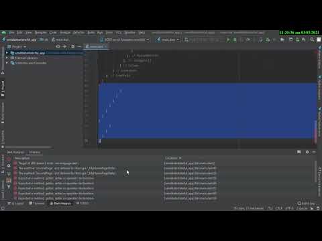Toggle the Dart Analysis button in bottom bar
Viewport: 322px width, 241px height.
coord(60,204)
